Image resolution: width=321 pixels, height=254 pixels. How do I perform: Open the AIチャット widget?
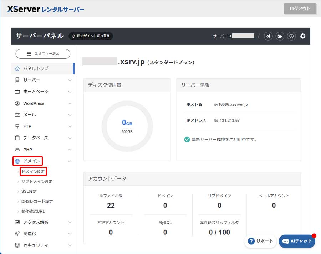[297, 241]
